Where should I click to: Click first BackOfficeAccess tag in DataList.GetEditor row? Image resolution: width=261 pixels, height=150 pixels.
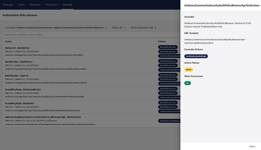(168, 47)
